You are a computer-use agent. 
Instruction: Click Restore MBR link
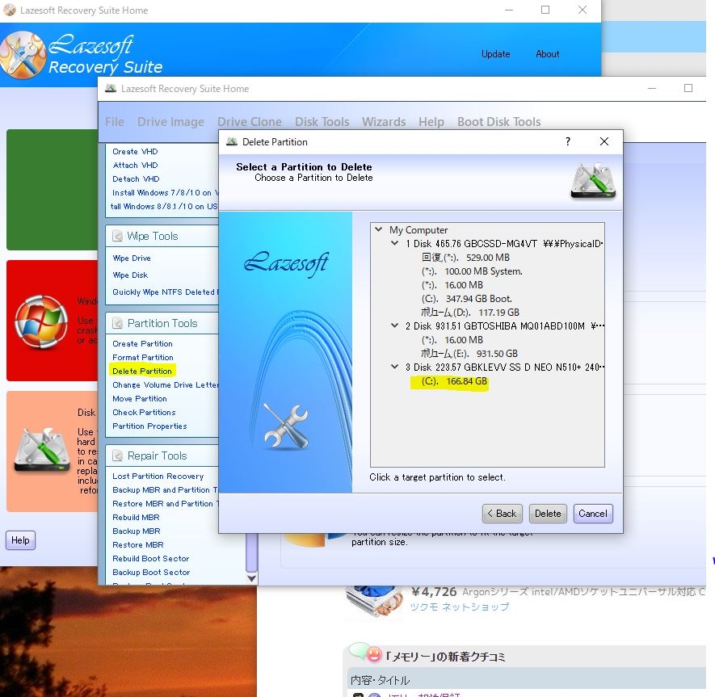(137, 544)
